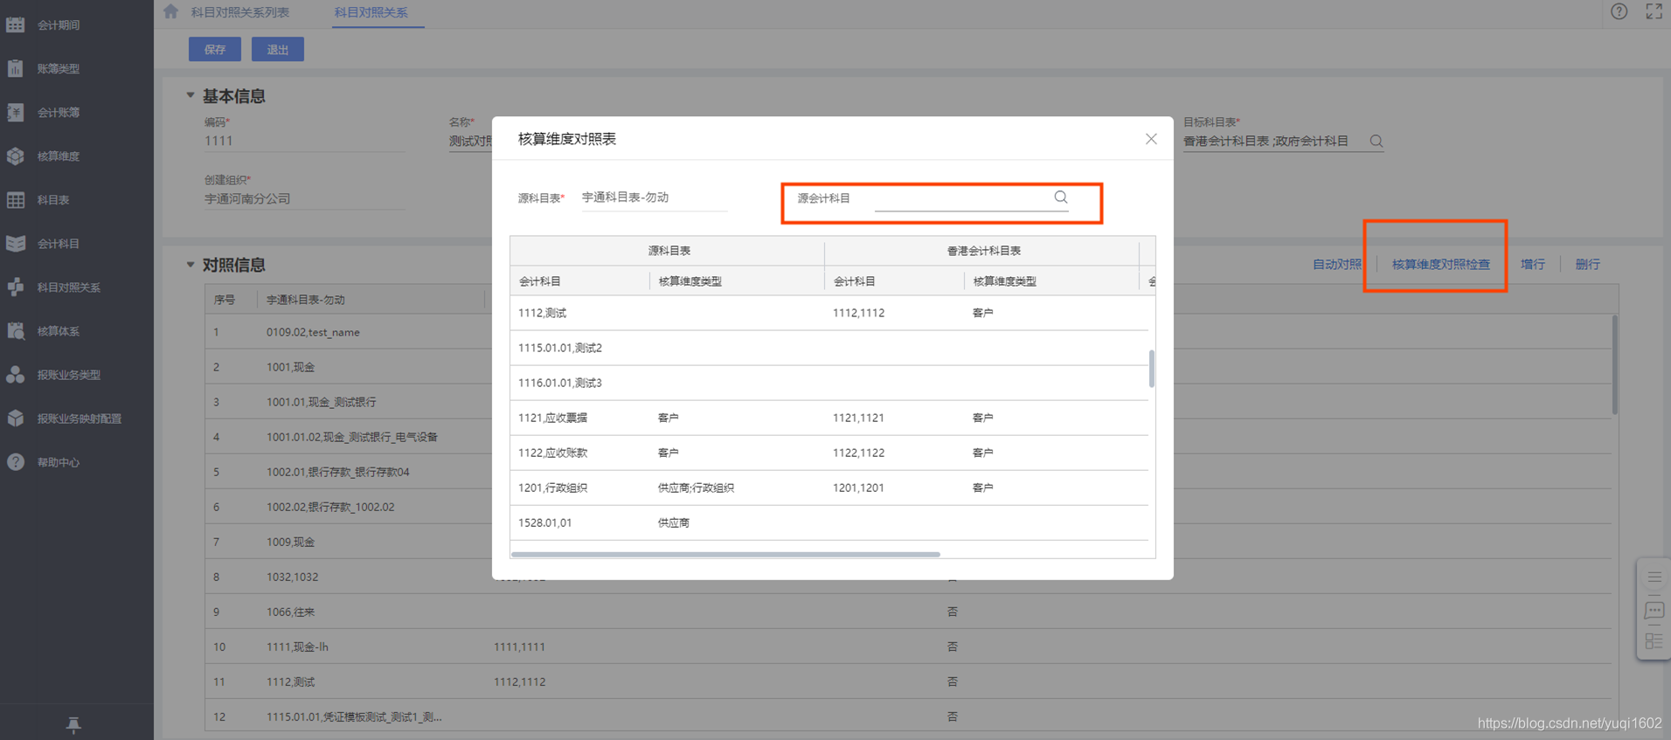
Task: Select 科目对照关系 in sidebar
Action: [68, 287]
